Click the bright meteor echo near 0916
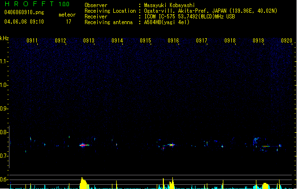This screenshot has height=189, width=297. coord(171,145)
